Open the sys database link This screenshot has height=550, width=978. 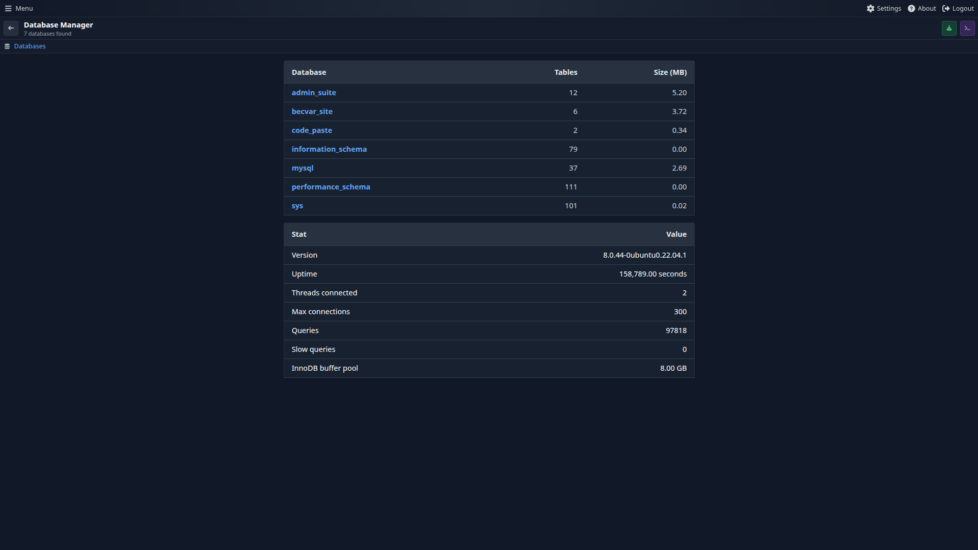[297, 206]
